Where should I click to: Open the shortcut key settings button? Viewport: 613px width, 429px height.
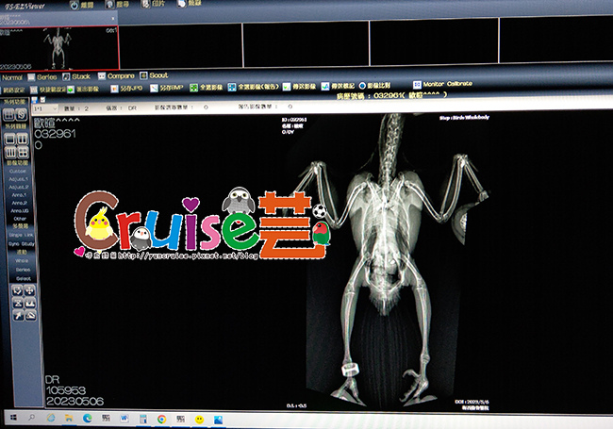(x=48, y=90)
